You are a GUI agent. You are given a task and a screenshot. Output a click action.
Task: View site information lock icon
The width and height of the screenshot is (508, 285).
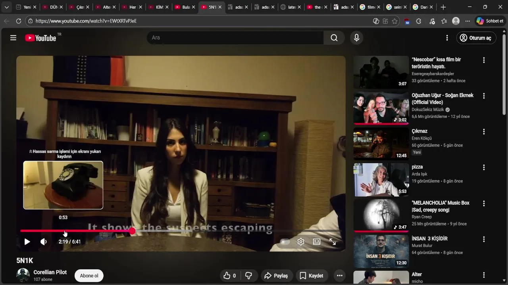[x=30, y=21]
